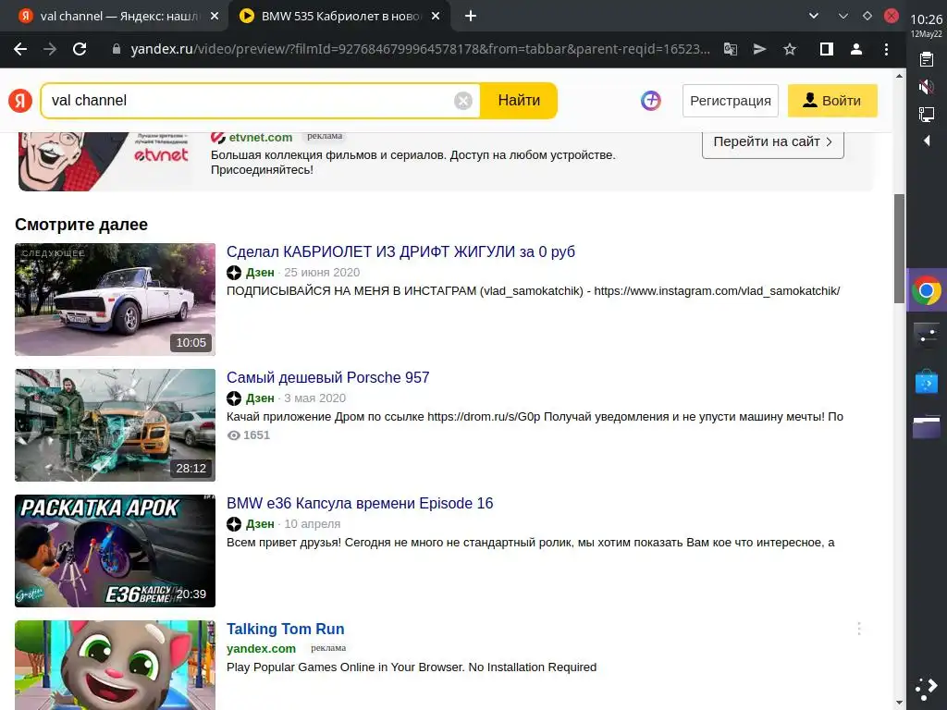Open 'Самый дешевый Porsche 957' video title

328,377
